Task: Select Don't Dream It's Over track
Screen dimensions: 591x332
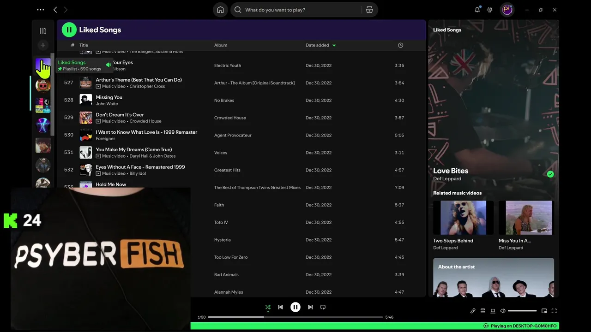Action: (120, 115)
